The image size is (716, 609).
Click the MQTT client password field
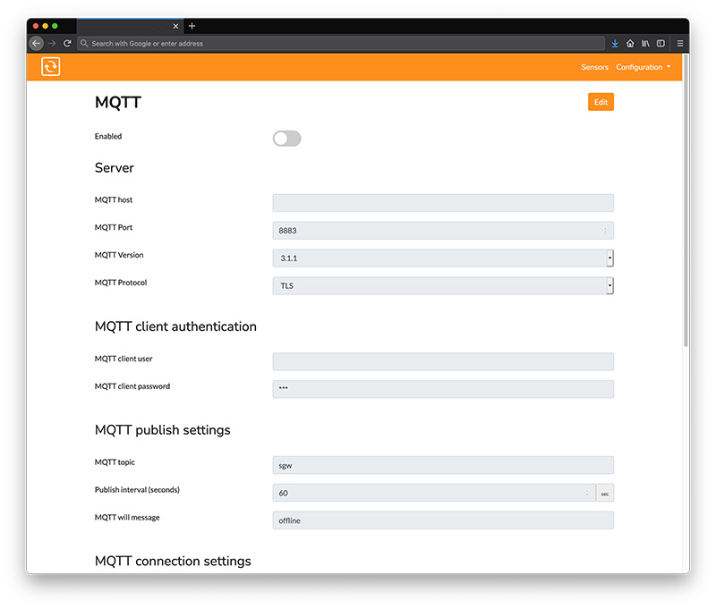(x=443, y=389)
